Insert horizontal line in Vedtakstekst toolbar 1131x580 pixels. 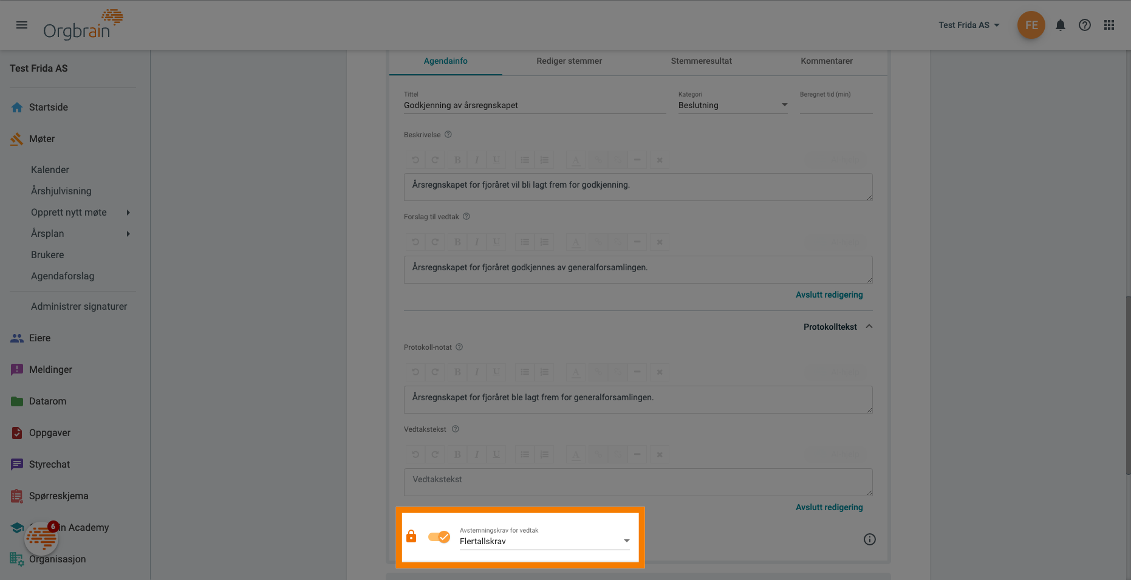(x=637, y=454)
